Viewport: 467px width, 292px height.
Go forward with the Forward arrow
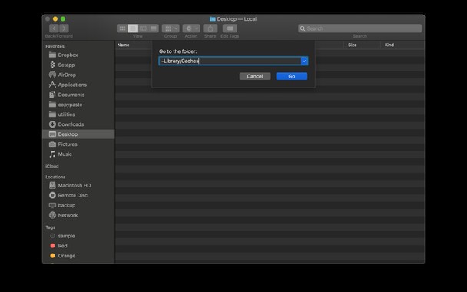click(64, 28)
